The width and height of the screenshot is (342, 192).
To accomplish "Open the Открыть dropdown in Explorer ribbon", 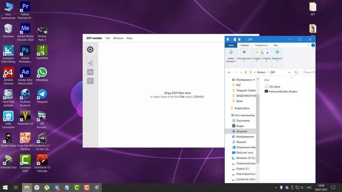I will (267, 55).
